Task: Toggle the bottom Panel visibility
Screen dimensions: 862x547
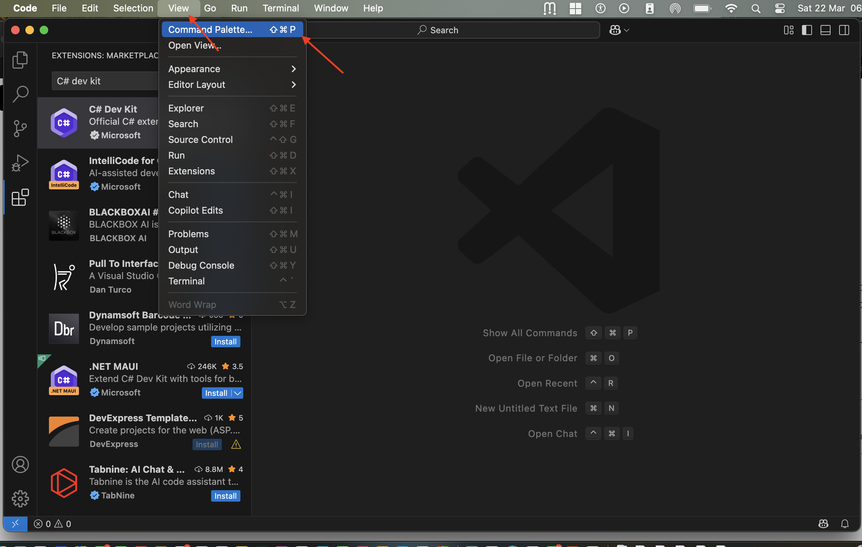Action: (826, 30)
